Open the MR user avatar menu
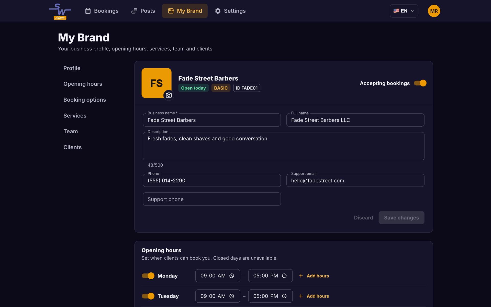The width and height of the screenshot is (491, 307). (434, 11)
